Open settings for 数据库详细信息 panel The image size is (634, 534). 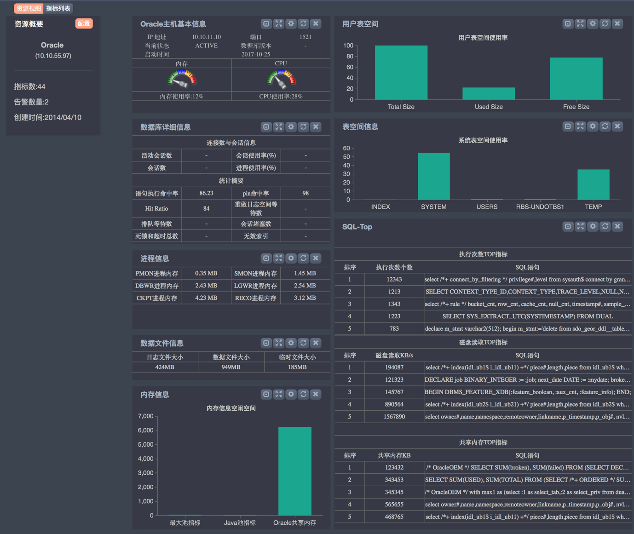point(291,126)
